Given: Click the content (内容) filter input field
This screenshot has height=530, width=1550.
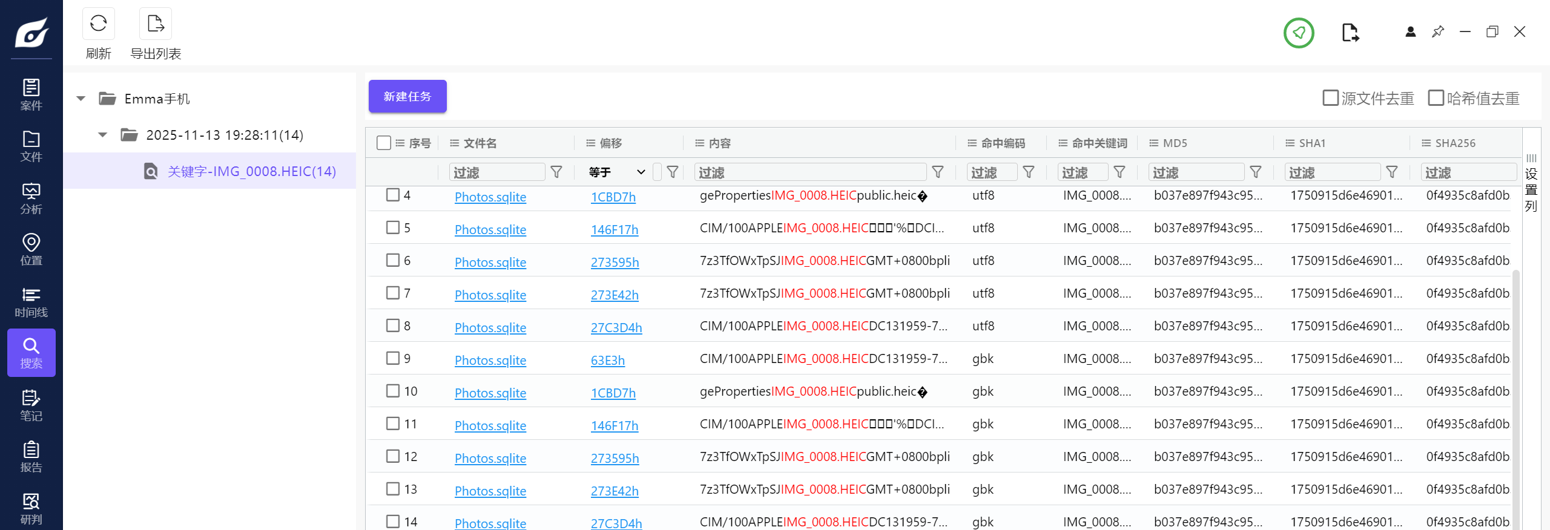Looking at the screenshot, I should tap(810, 172).
